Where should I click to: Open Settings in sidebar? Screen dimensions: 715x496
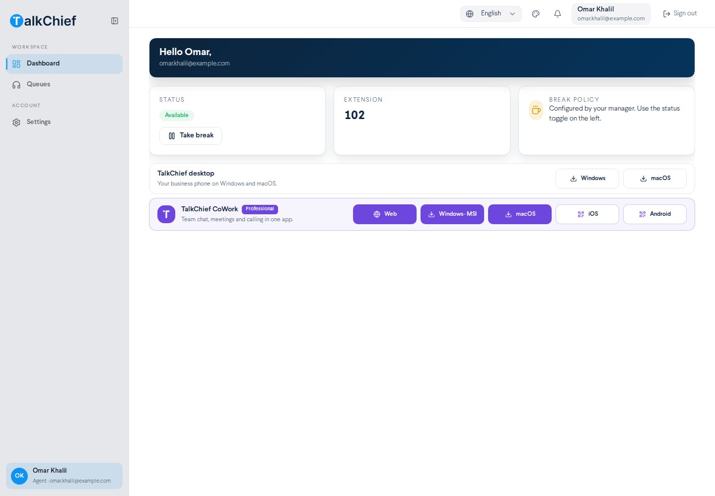click(x=65, y=122)
